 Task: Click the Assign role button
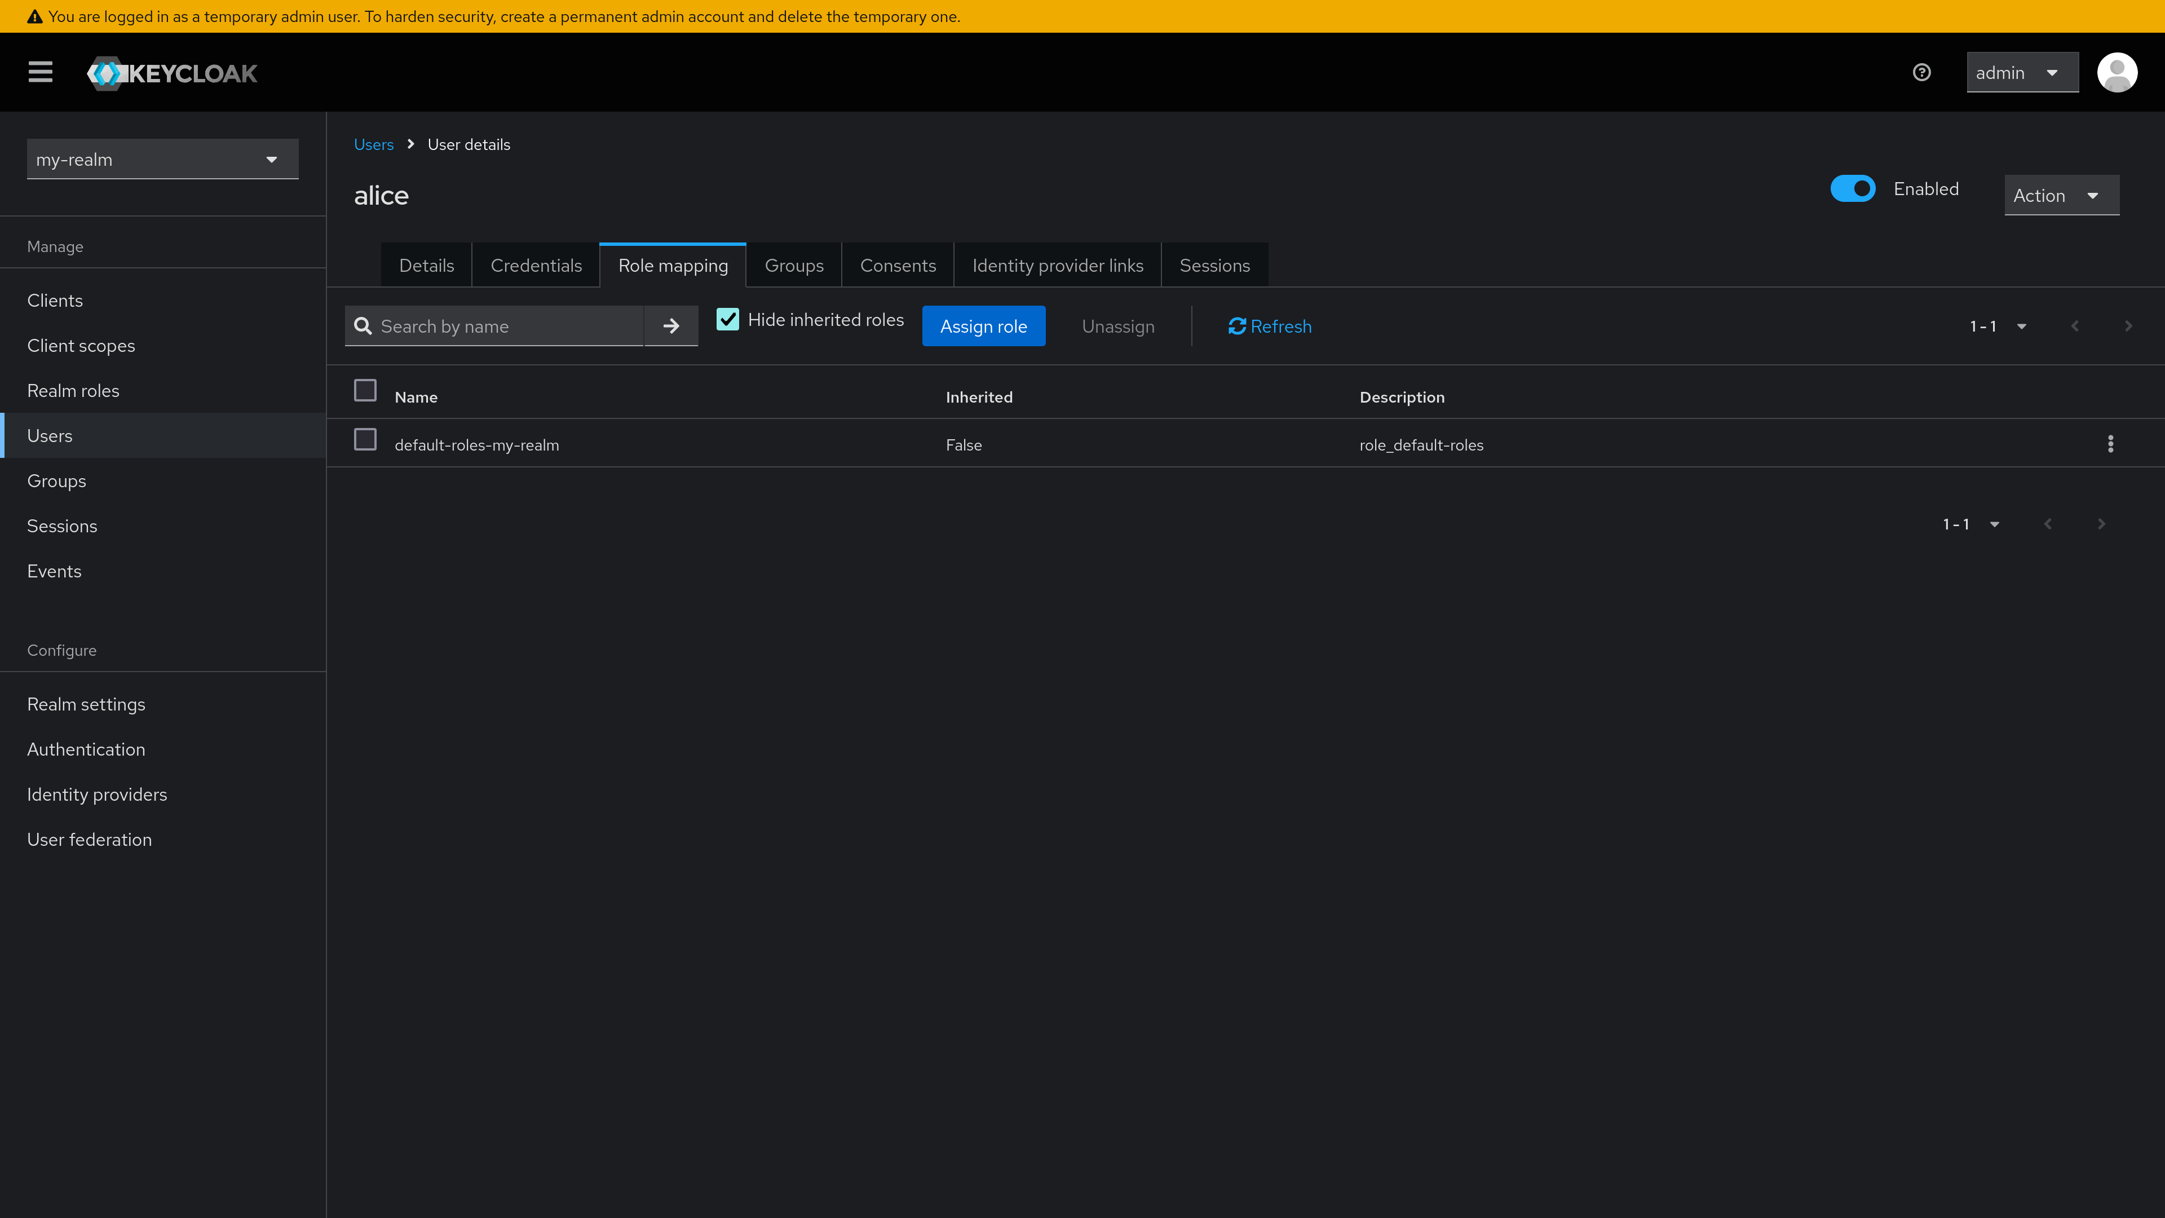click(983, 326)
